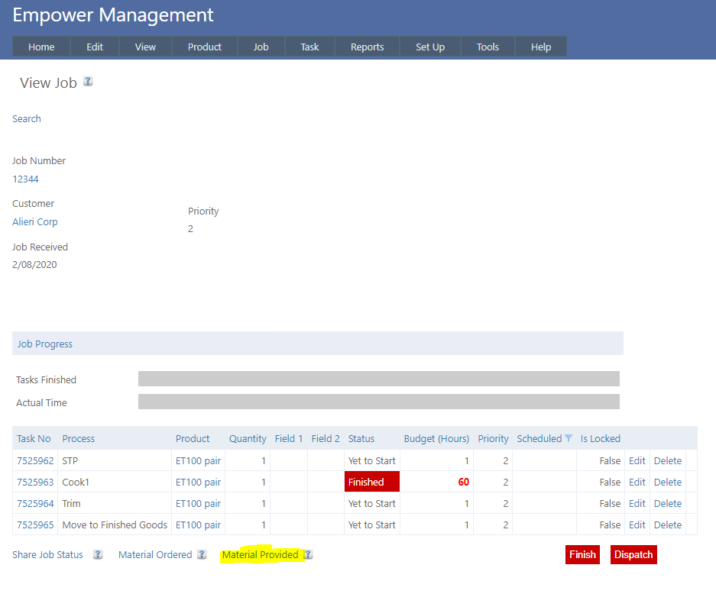Click the Search link
Image resolution: width=716 pixels, height=594 pixels.
27,118
